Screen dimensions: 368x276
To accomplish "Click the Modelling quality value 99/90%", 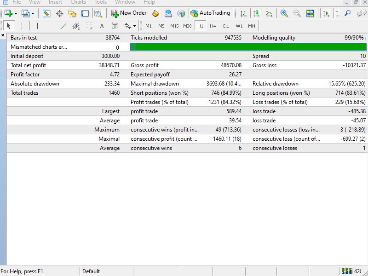I will (x=354, y=38).
